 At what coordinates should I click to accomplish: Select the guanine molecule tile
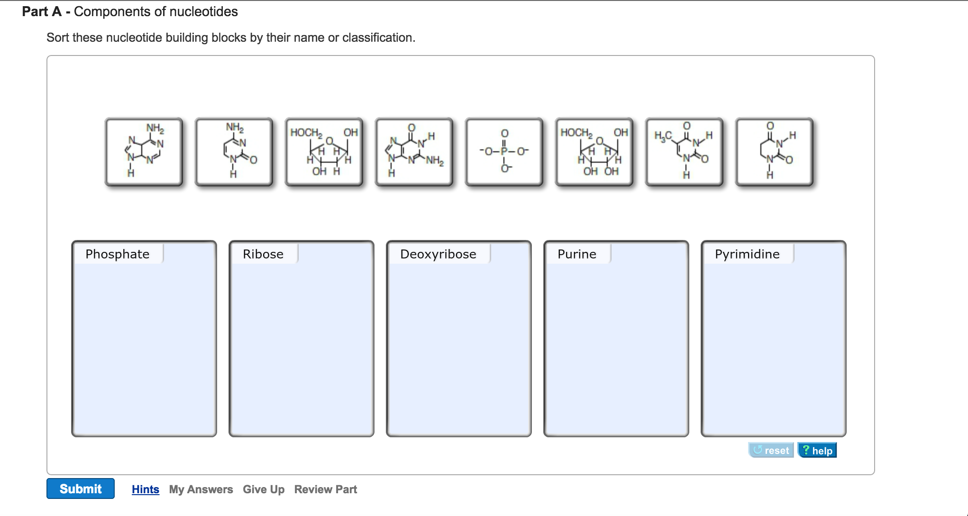(414, 153)
